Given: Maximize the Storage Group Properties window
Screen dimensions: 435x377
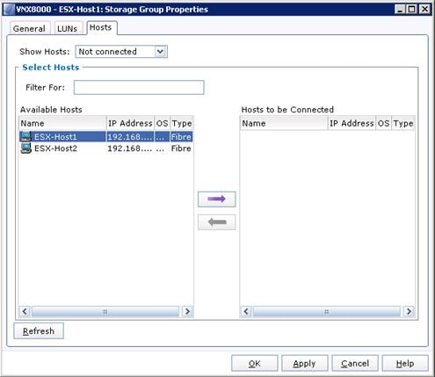Looking at the screenshot, I should 411,10.
